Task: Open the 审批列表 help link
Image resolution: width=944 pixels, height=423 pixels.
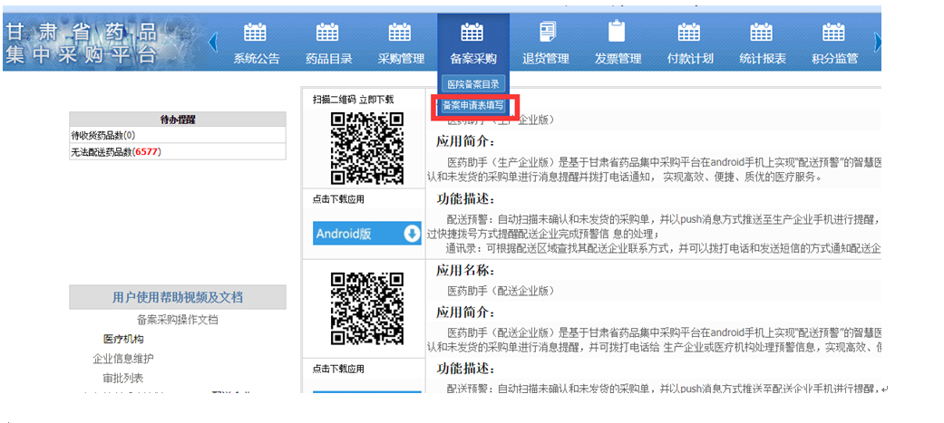Action: [x=123, y=378]
